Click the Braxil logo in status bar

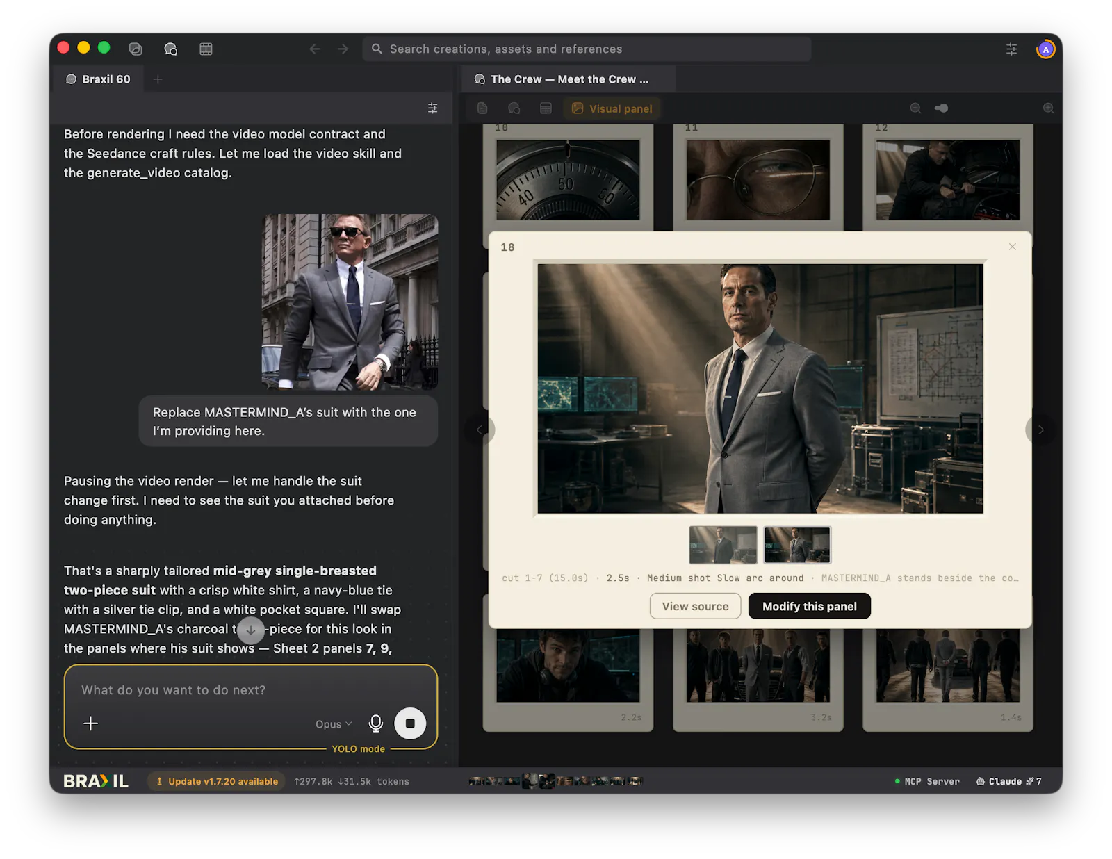[96, 781]
